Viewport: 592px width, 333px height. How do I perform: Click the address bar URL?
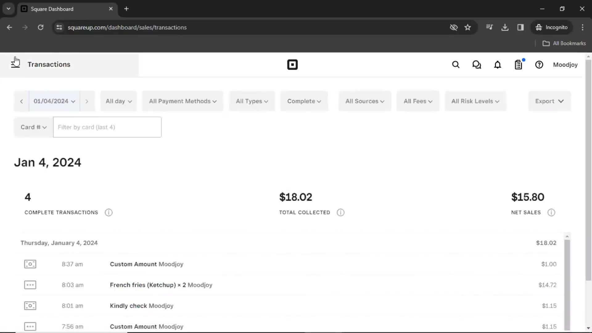(x=127, y=27)
